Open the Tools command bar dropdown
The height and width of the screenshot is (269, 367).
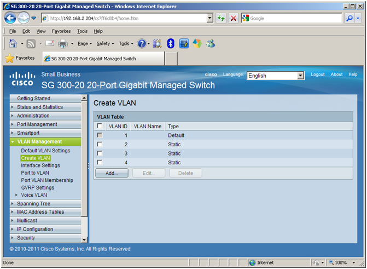[126, 44]
